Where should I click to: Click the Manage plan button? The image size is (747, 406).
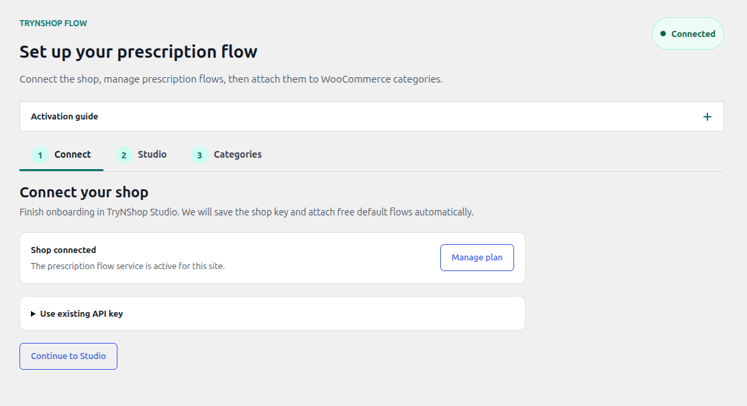tap(477, 258)
